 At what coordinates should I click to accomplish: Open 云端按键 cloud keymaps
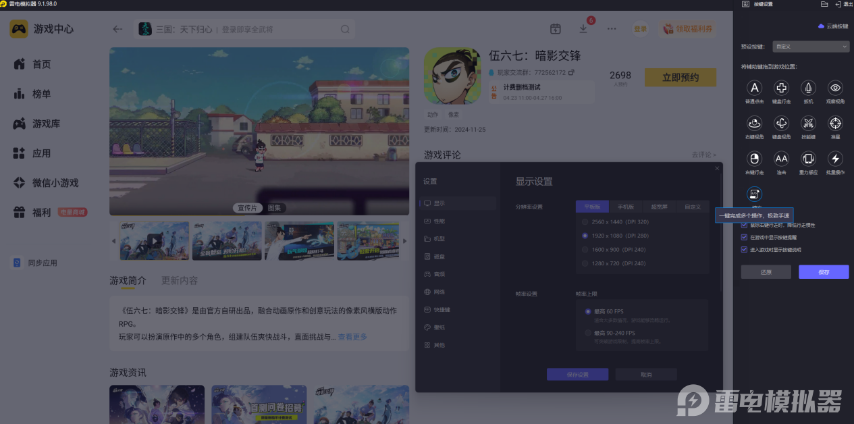832,26
